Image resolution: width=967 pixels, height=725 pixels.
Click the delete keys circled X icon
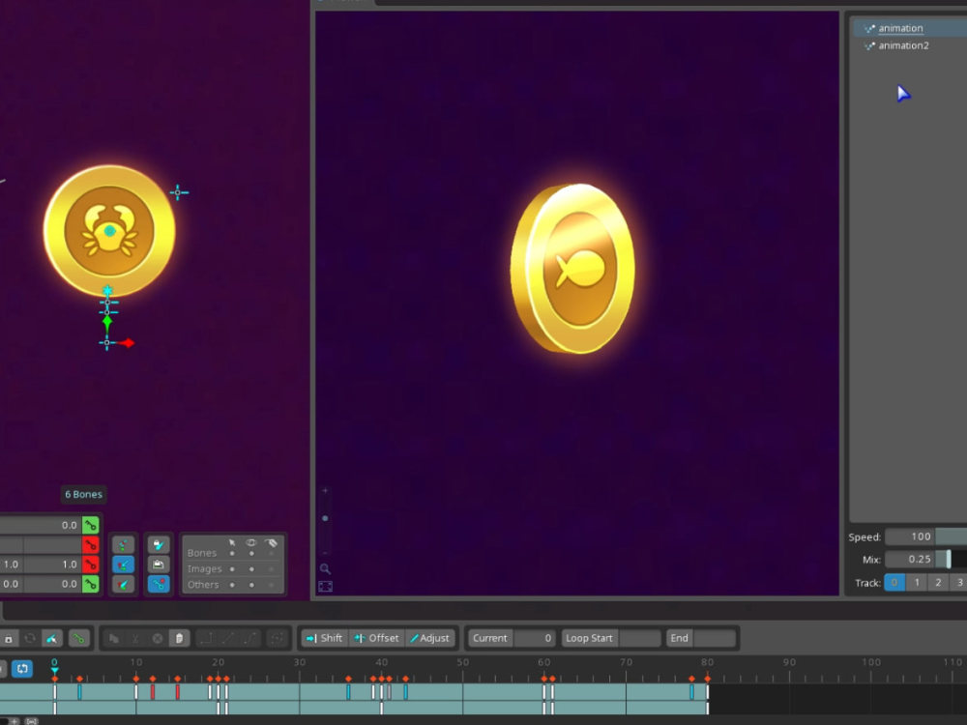click(x=158, y=639)
